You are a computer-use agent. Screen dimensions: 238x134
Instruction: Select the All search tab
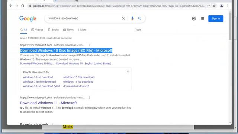(23, 30)
